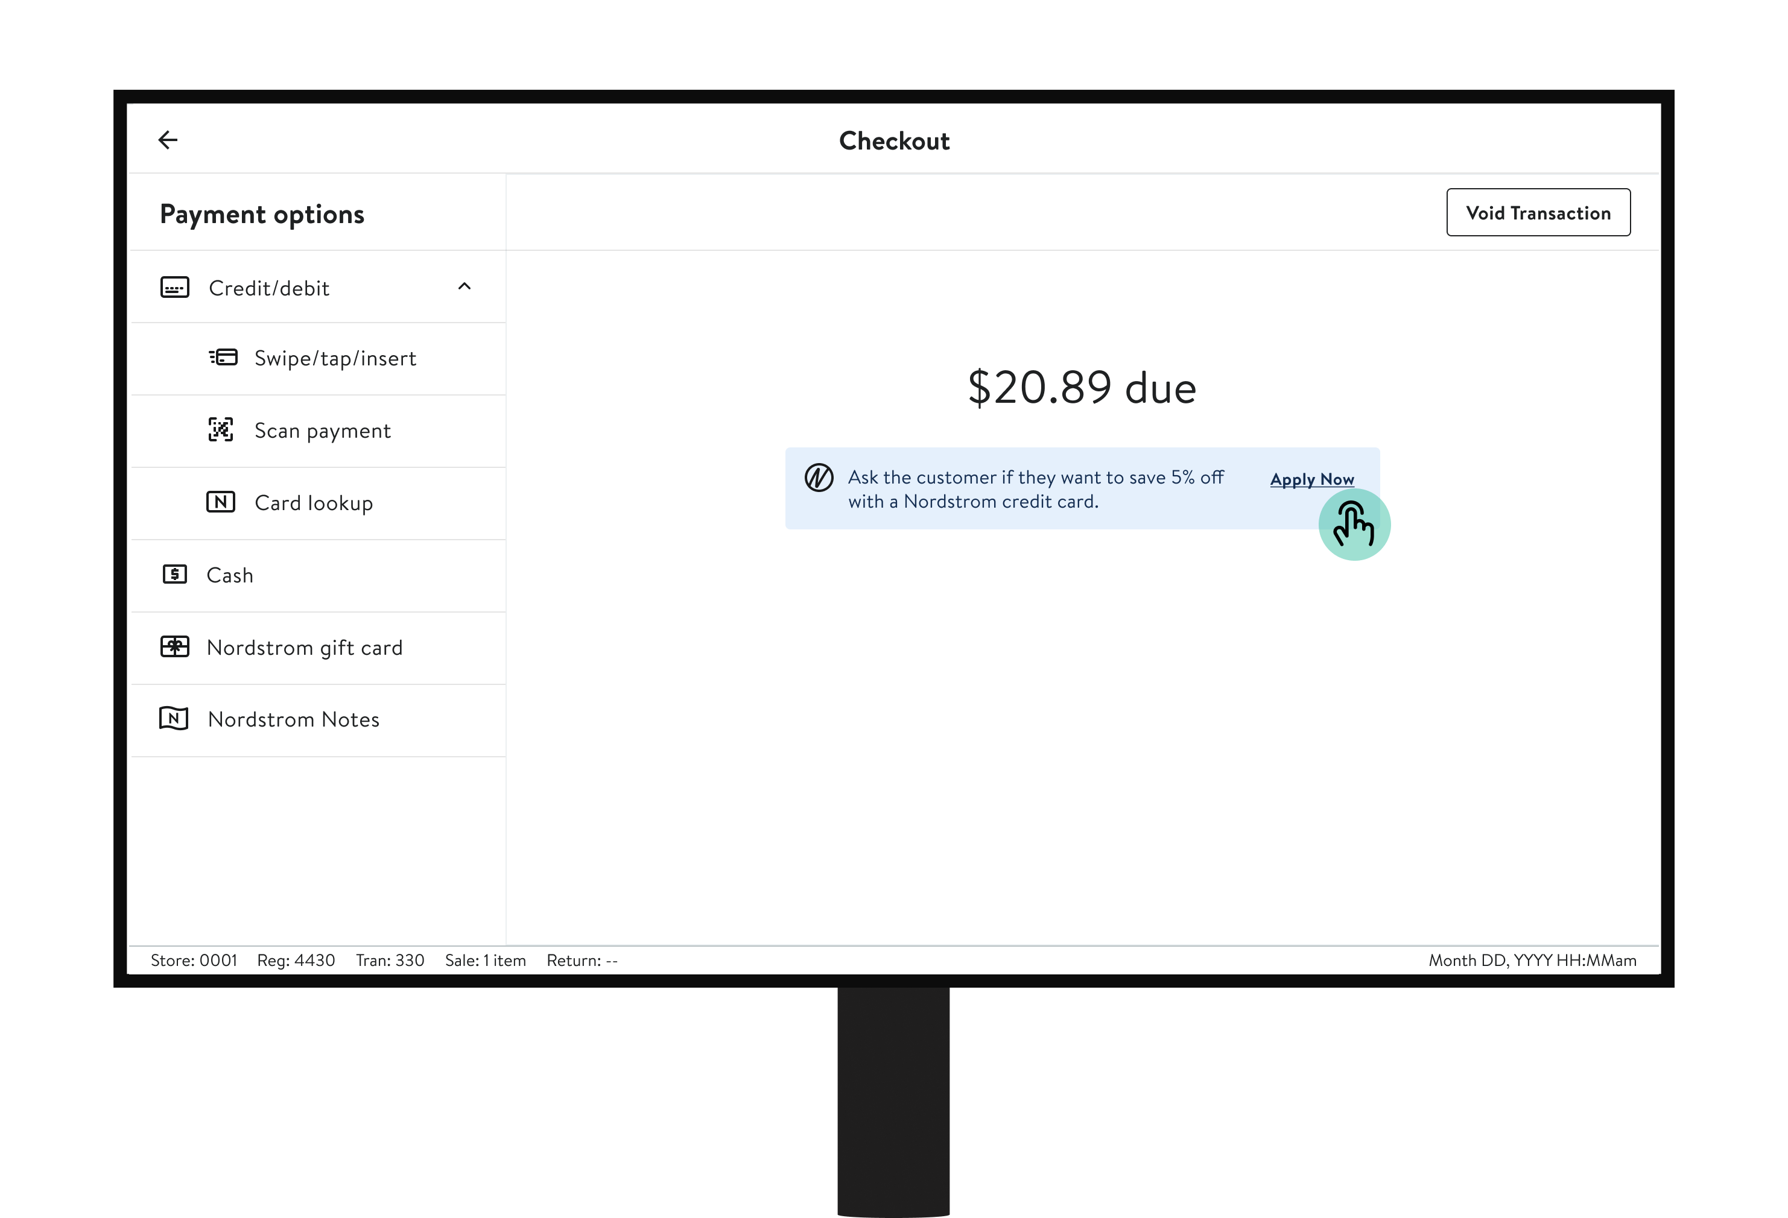Click Return: -- in status bar
The image size is (1788, 1218).
[x=582, y=961]
